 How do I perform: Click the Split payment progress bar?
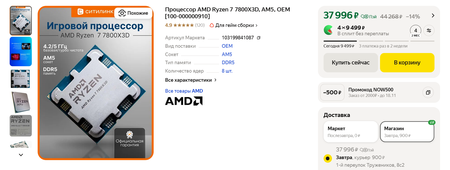(x=379, y=41)
